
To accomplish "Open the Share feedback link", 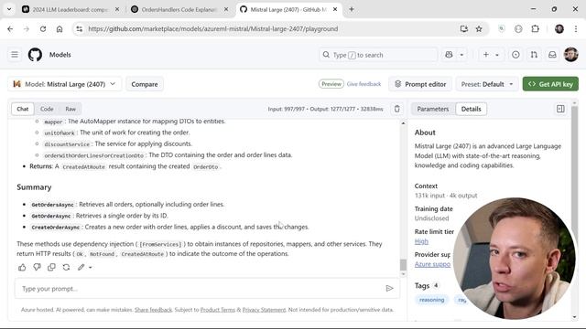I will (153, 310).
